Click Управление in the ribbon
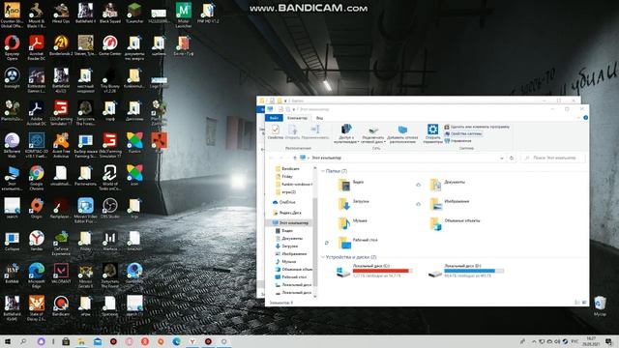Screen dimensions: 619x348 click(x=457, y=141)
